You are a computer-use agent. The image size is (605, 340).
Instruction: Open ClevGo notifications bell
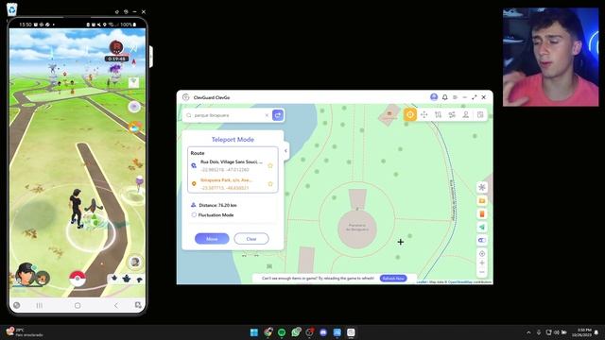pos(445,97)
